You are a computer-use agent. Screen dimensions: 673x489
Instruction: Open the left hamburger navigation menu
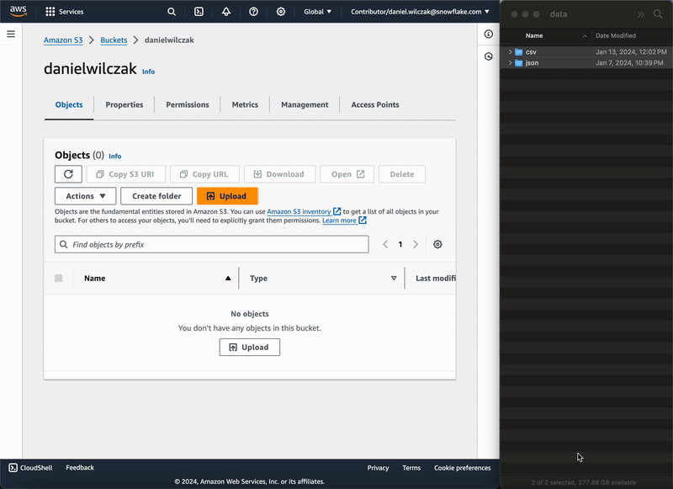(x=11, y=34)
